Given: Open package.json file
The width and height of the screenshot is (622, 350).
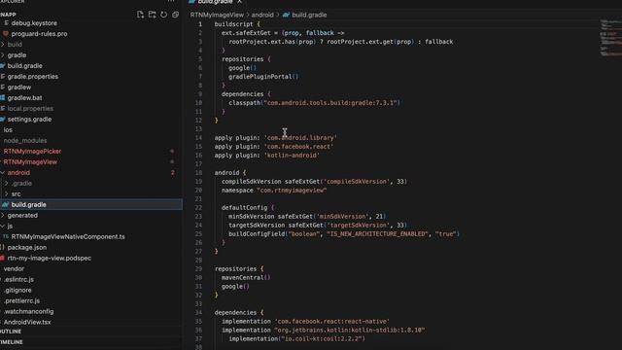Looking at the screenshot, I should [x=27, y=248].
